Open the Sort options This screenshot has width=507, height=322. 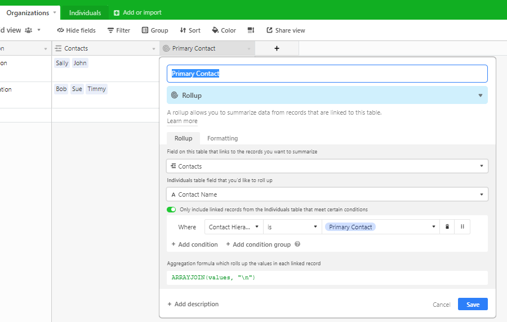(x=190, y=30)
